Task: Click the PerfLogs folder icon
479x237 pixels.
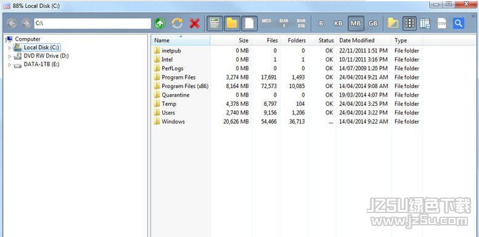Action: (x=157, y=68)
